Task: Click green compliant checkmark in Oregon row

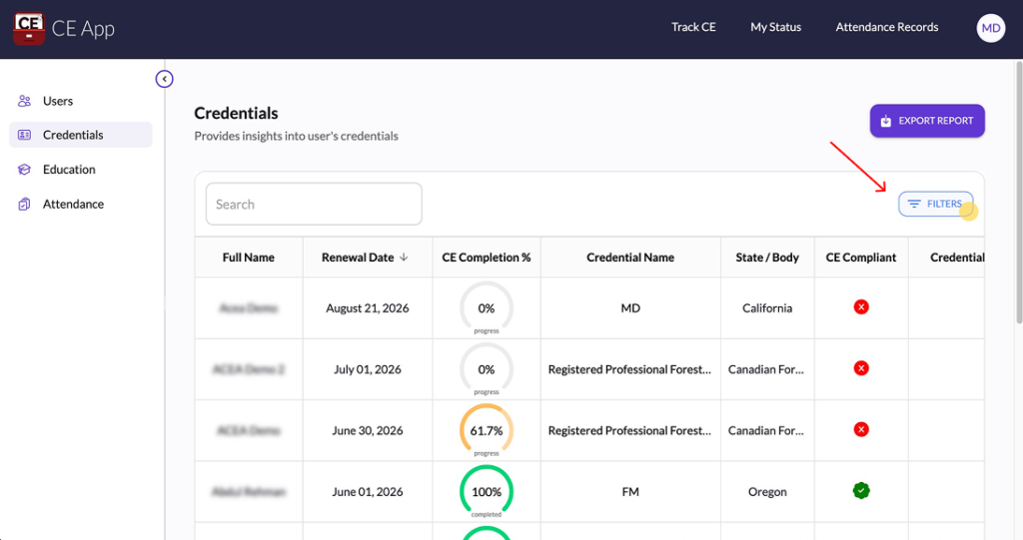Action: tap(861, 491)
